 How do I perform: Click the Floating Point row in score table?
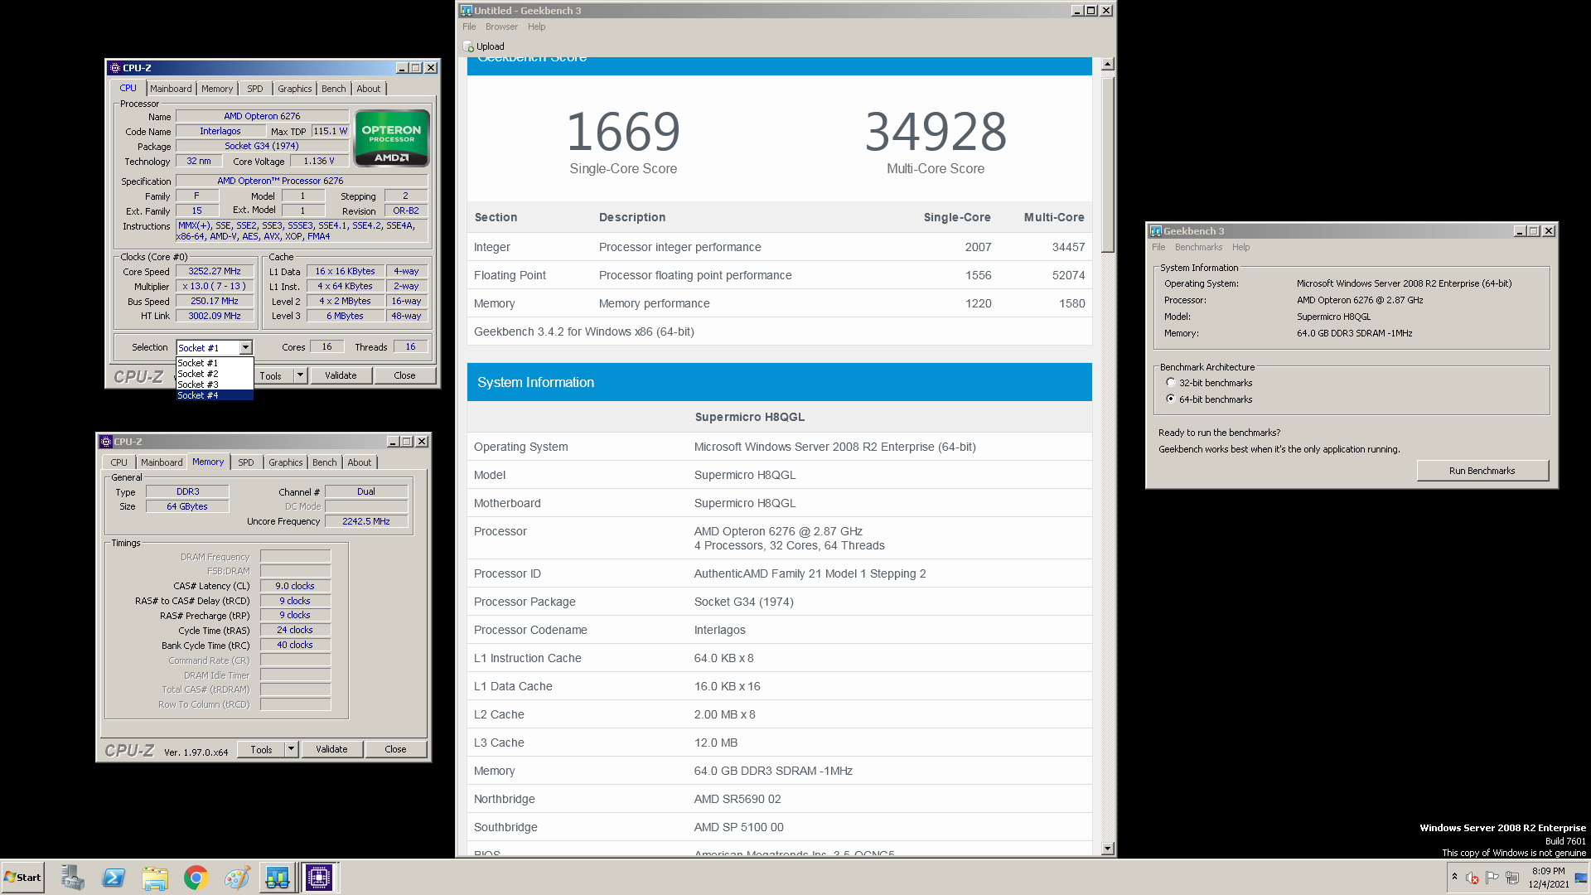tap(779, 275)
